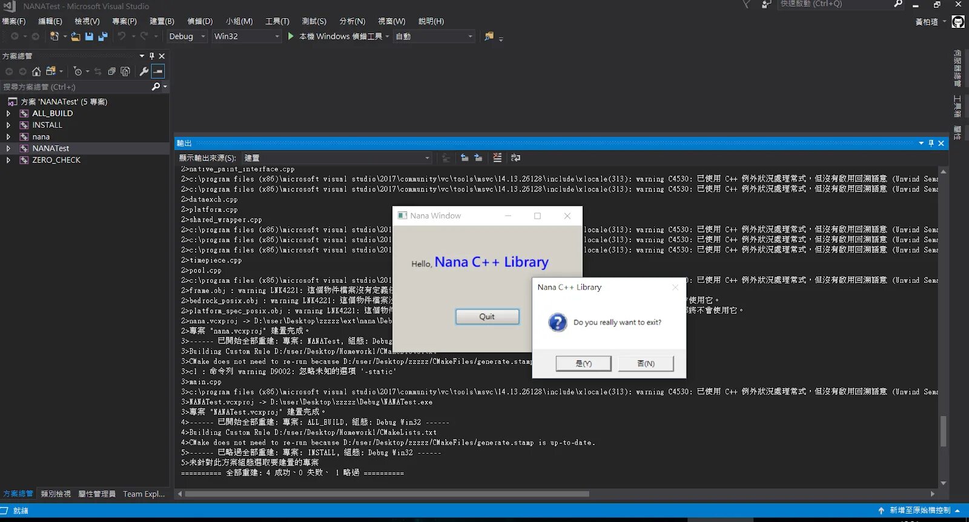
Task: Click the Sync with Active Document icon
Action: 98,71
